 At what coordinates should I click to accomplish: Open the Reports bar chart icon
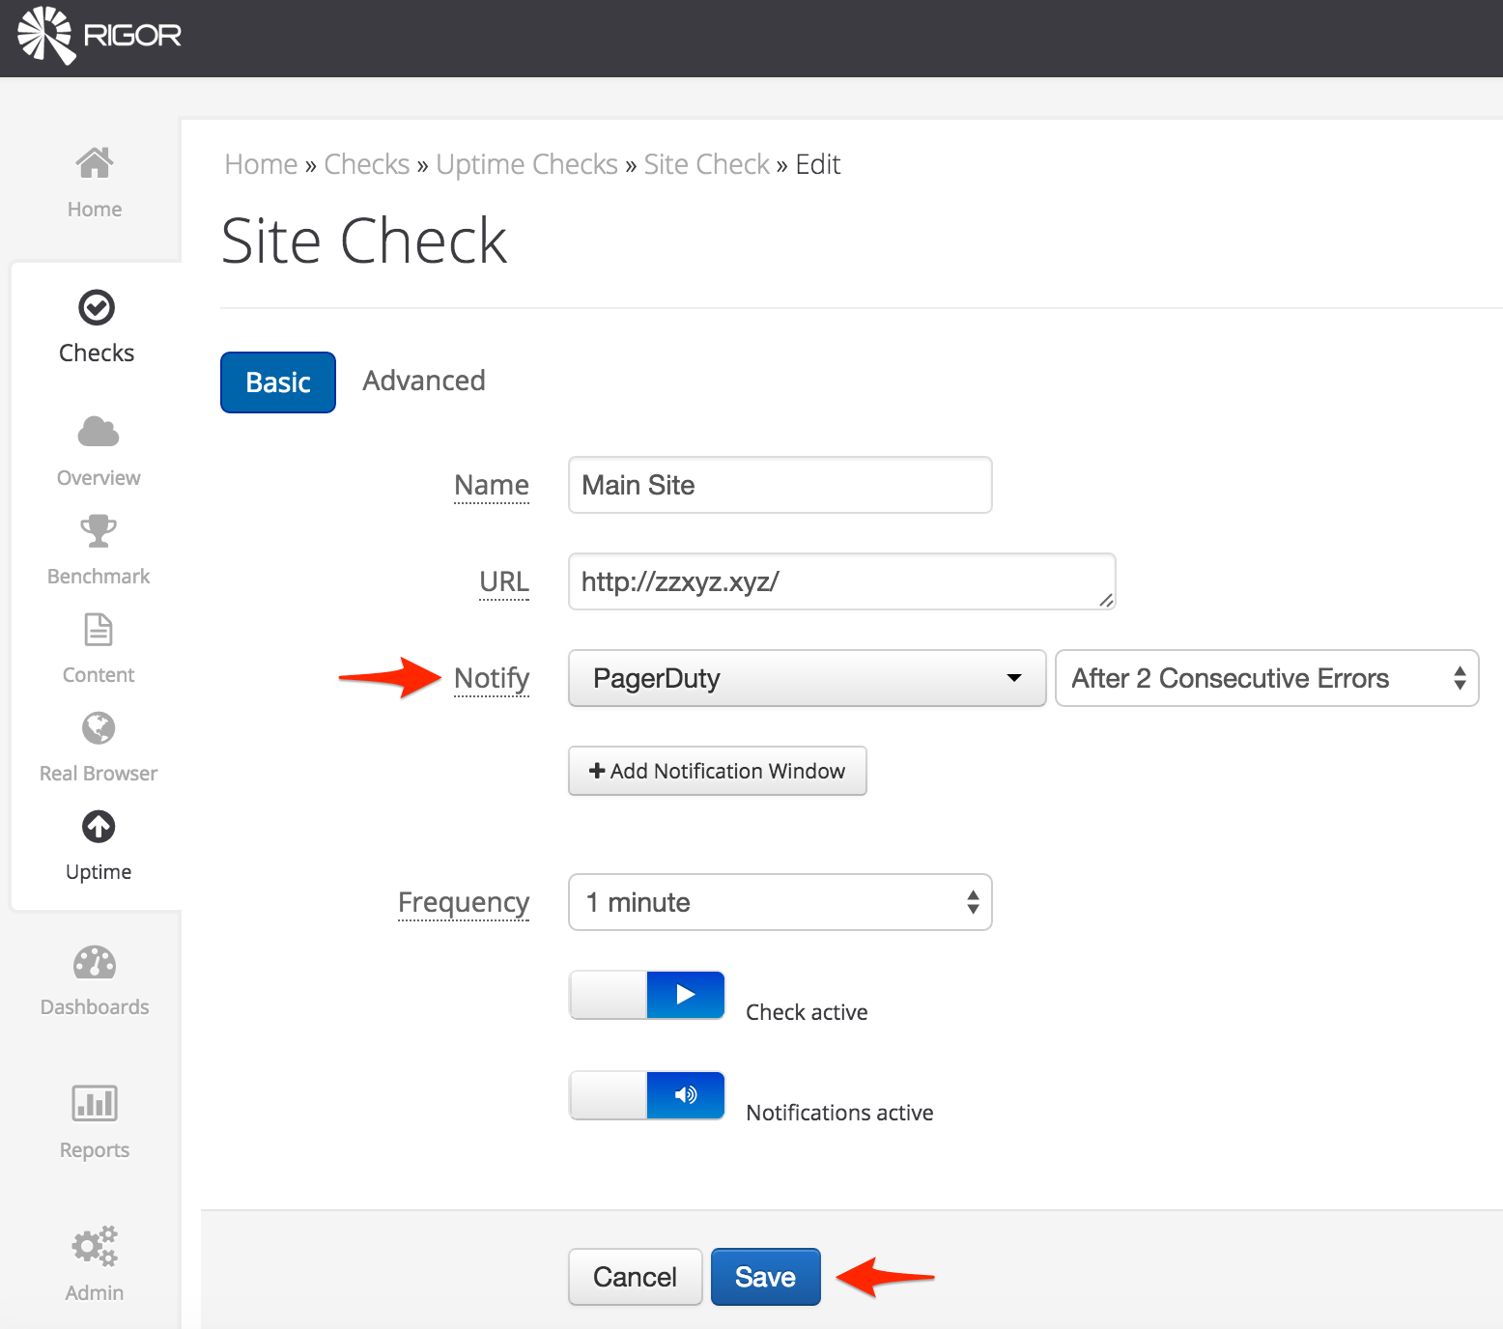pyautogui.click(x=95, y=1103)
